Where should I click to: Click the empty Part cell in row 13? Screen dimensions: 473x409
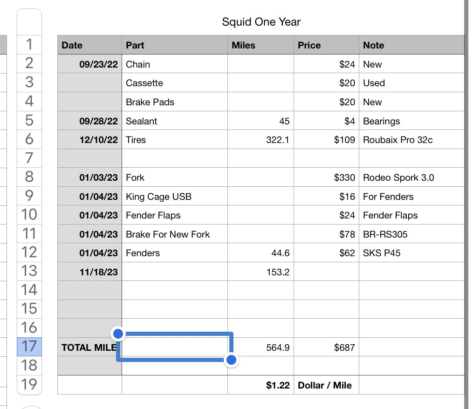(x=175, y=272)
